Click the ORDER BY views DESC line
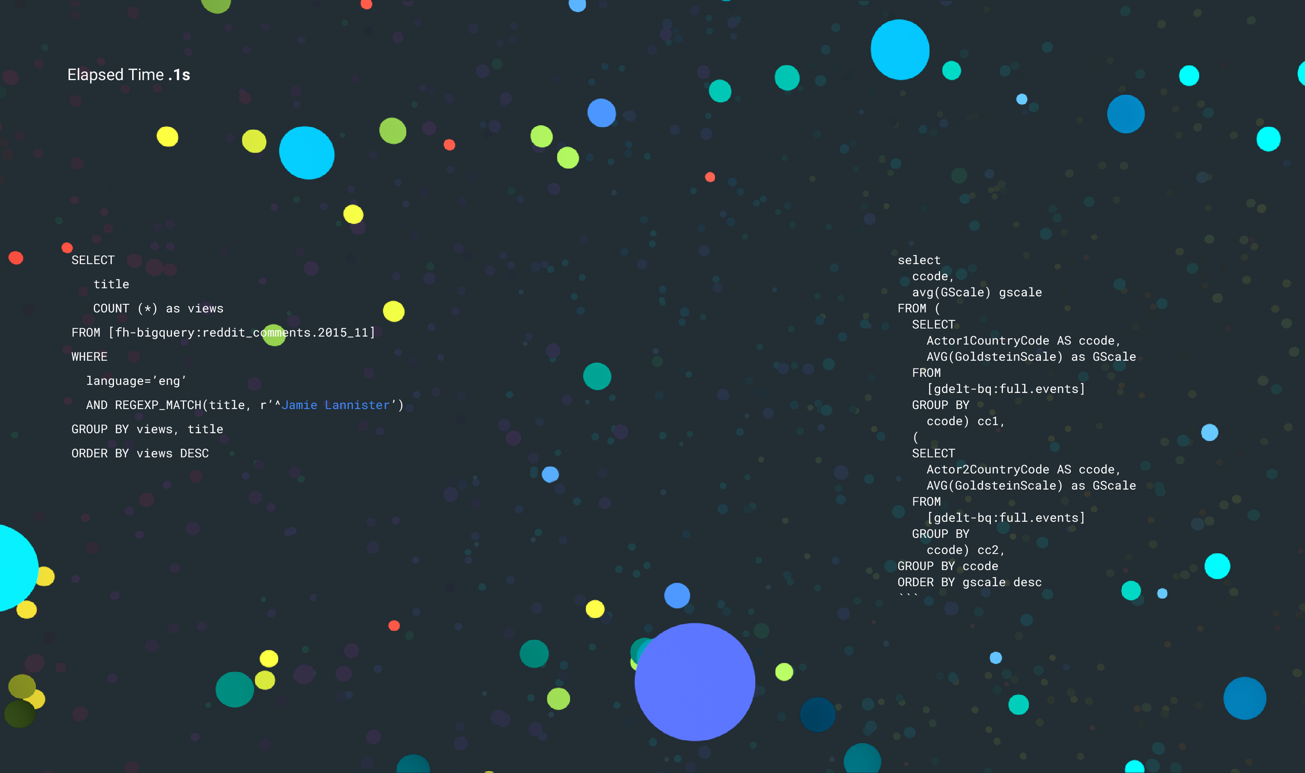The width and height of the screenshot is (1305, 773). point(140,453)
